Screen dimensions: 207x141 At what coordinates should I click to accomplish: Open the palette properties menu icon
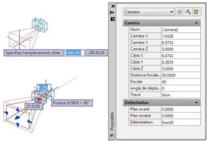point(113,19)
